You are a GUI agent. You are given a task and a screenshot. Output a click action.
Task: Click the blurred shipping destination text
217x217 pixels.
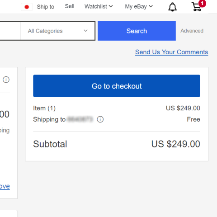pyautogui.click(x=80, y=119)
